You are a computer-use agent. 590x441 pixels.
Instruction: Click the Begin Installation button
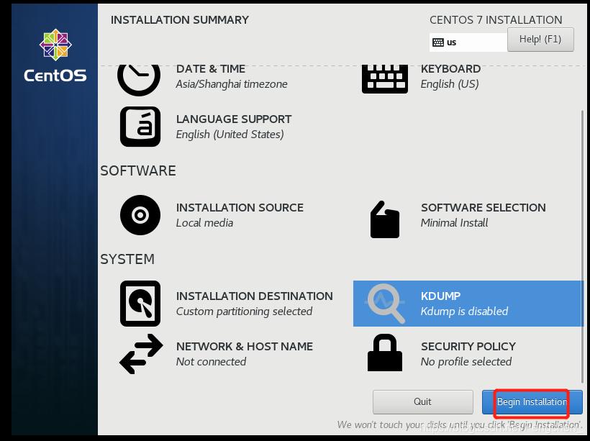pos(532,402)
